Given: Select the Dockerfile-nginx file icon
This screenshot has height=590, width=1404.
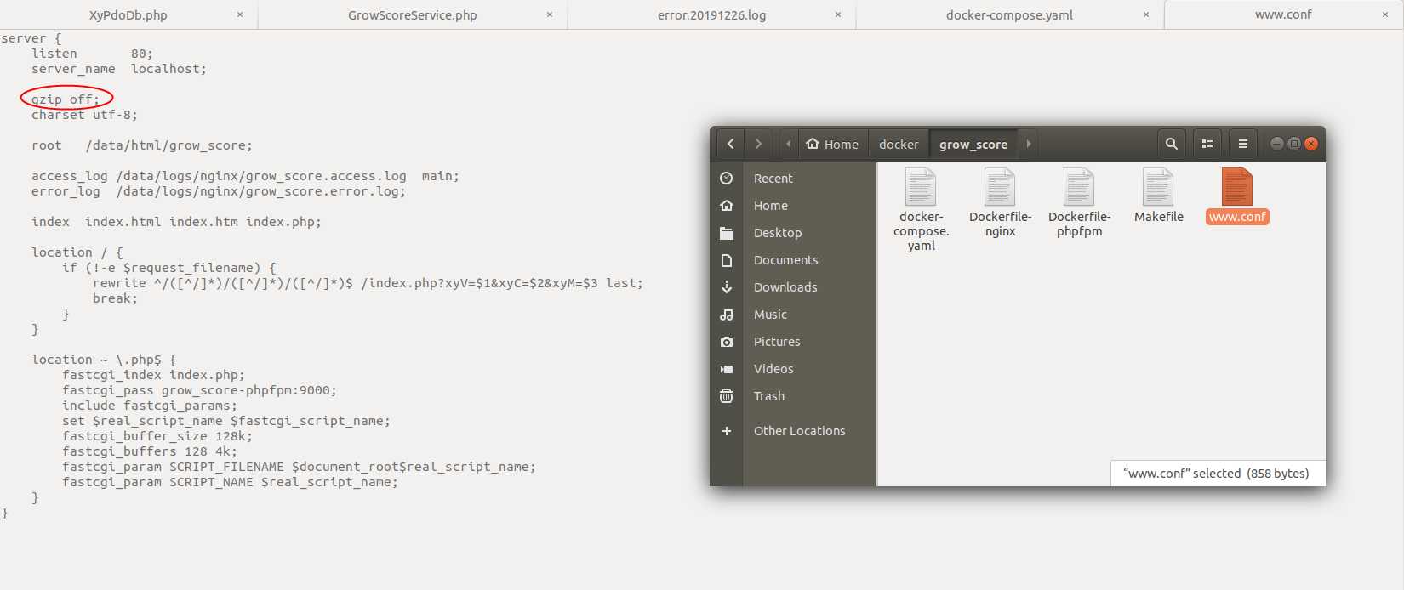Looking at the screenshot, I should coord(1000,187).
